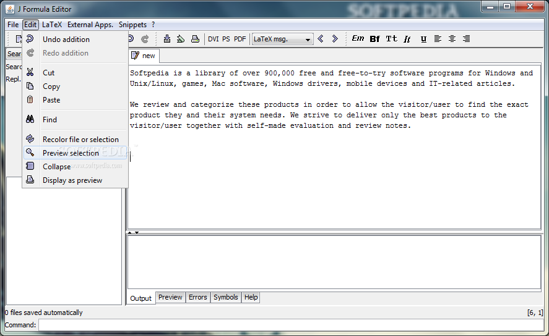Click the new file toolbar icon
Viewport: 549px width, 336px height.
(x=18, y=39)
